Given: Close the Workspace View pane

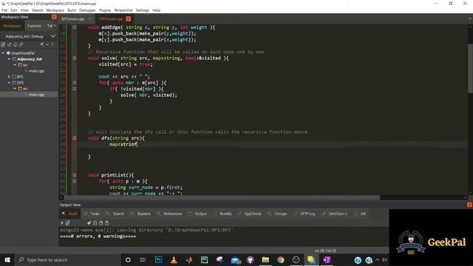Looking at the screenshot, I should 54,17.
